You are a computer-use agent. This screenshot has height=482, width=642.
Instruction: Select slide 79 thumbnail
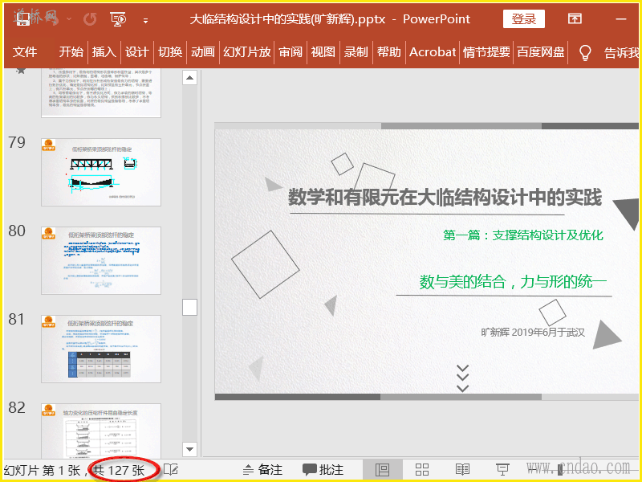[101, 172]
